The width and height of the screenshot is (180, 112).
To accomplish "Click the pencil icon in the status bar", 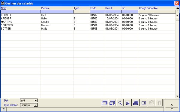I will point(3,110).
